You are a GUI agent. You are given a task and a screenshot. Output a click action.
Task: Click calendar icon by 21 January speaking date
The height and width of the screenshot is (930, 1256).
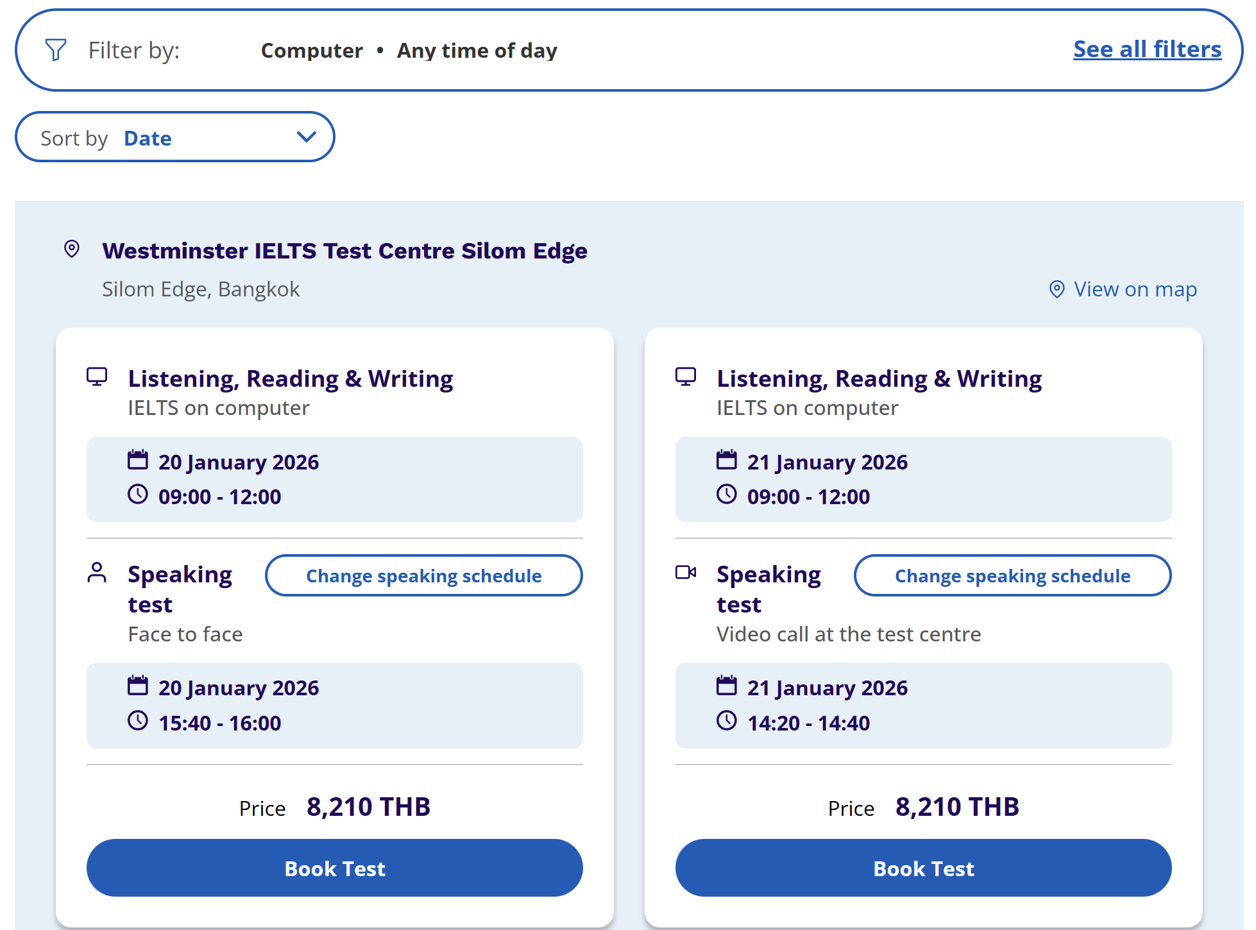pyautogui.click(x=727, y=686)
